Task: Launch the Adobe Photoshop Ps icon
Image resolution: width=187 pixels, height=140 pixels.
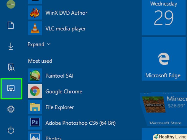Action: coord(35,123)
